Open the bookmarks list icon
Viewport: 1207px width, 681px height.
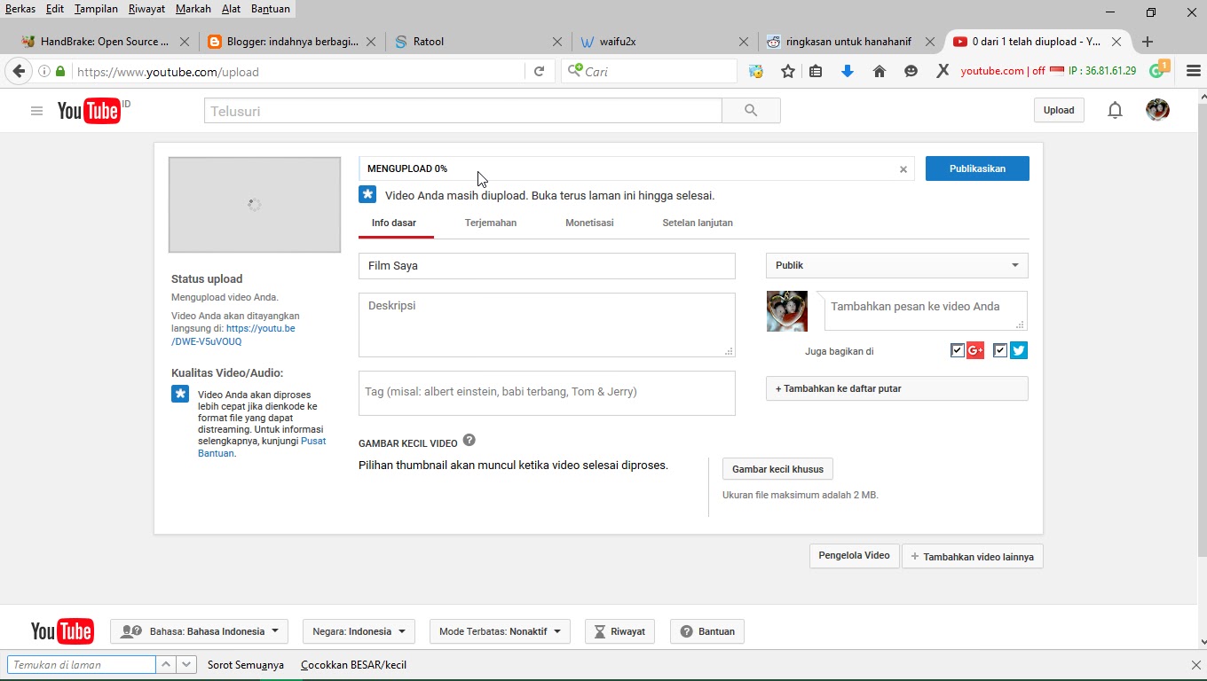pyautogui.click(x=816, y=71)
